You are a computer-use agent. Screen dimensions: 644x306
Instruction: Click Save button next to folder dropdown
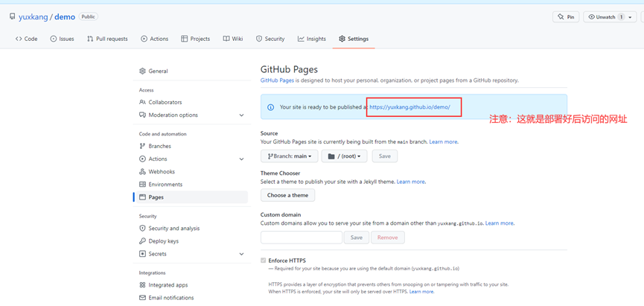[x=385, y=156]
